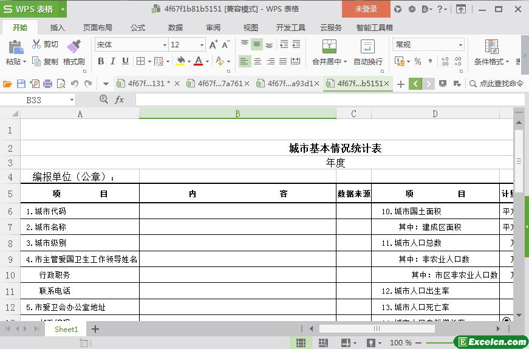Click the fill color bucket swatch
The width and height of the screenshot is (529, 349).
click(180, 61)
